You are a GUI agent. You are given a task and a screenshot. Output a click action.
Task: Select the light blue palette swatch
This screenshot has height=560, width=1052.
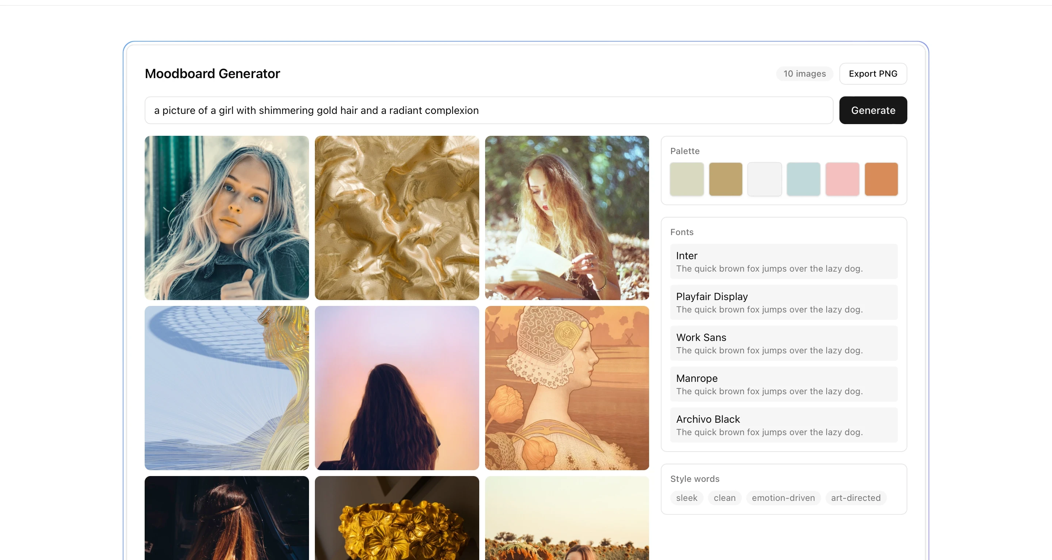[803, 179]
